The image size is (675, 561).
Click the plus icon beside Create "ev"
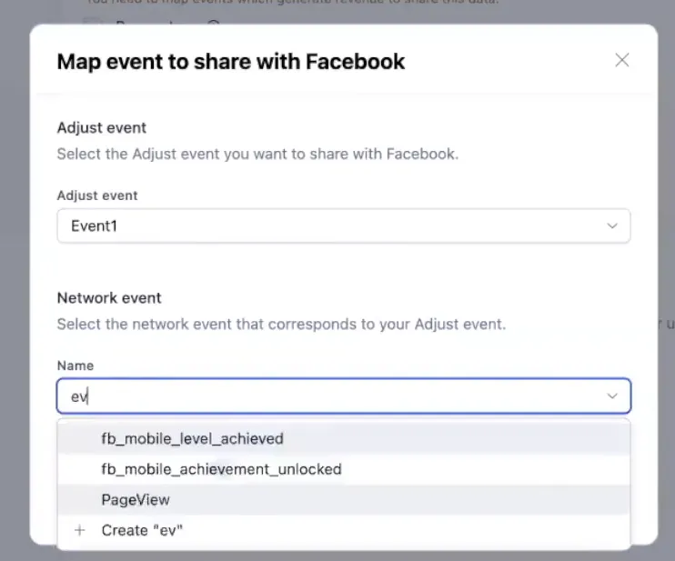point(80,530)
